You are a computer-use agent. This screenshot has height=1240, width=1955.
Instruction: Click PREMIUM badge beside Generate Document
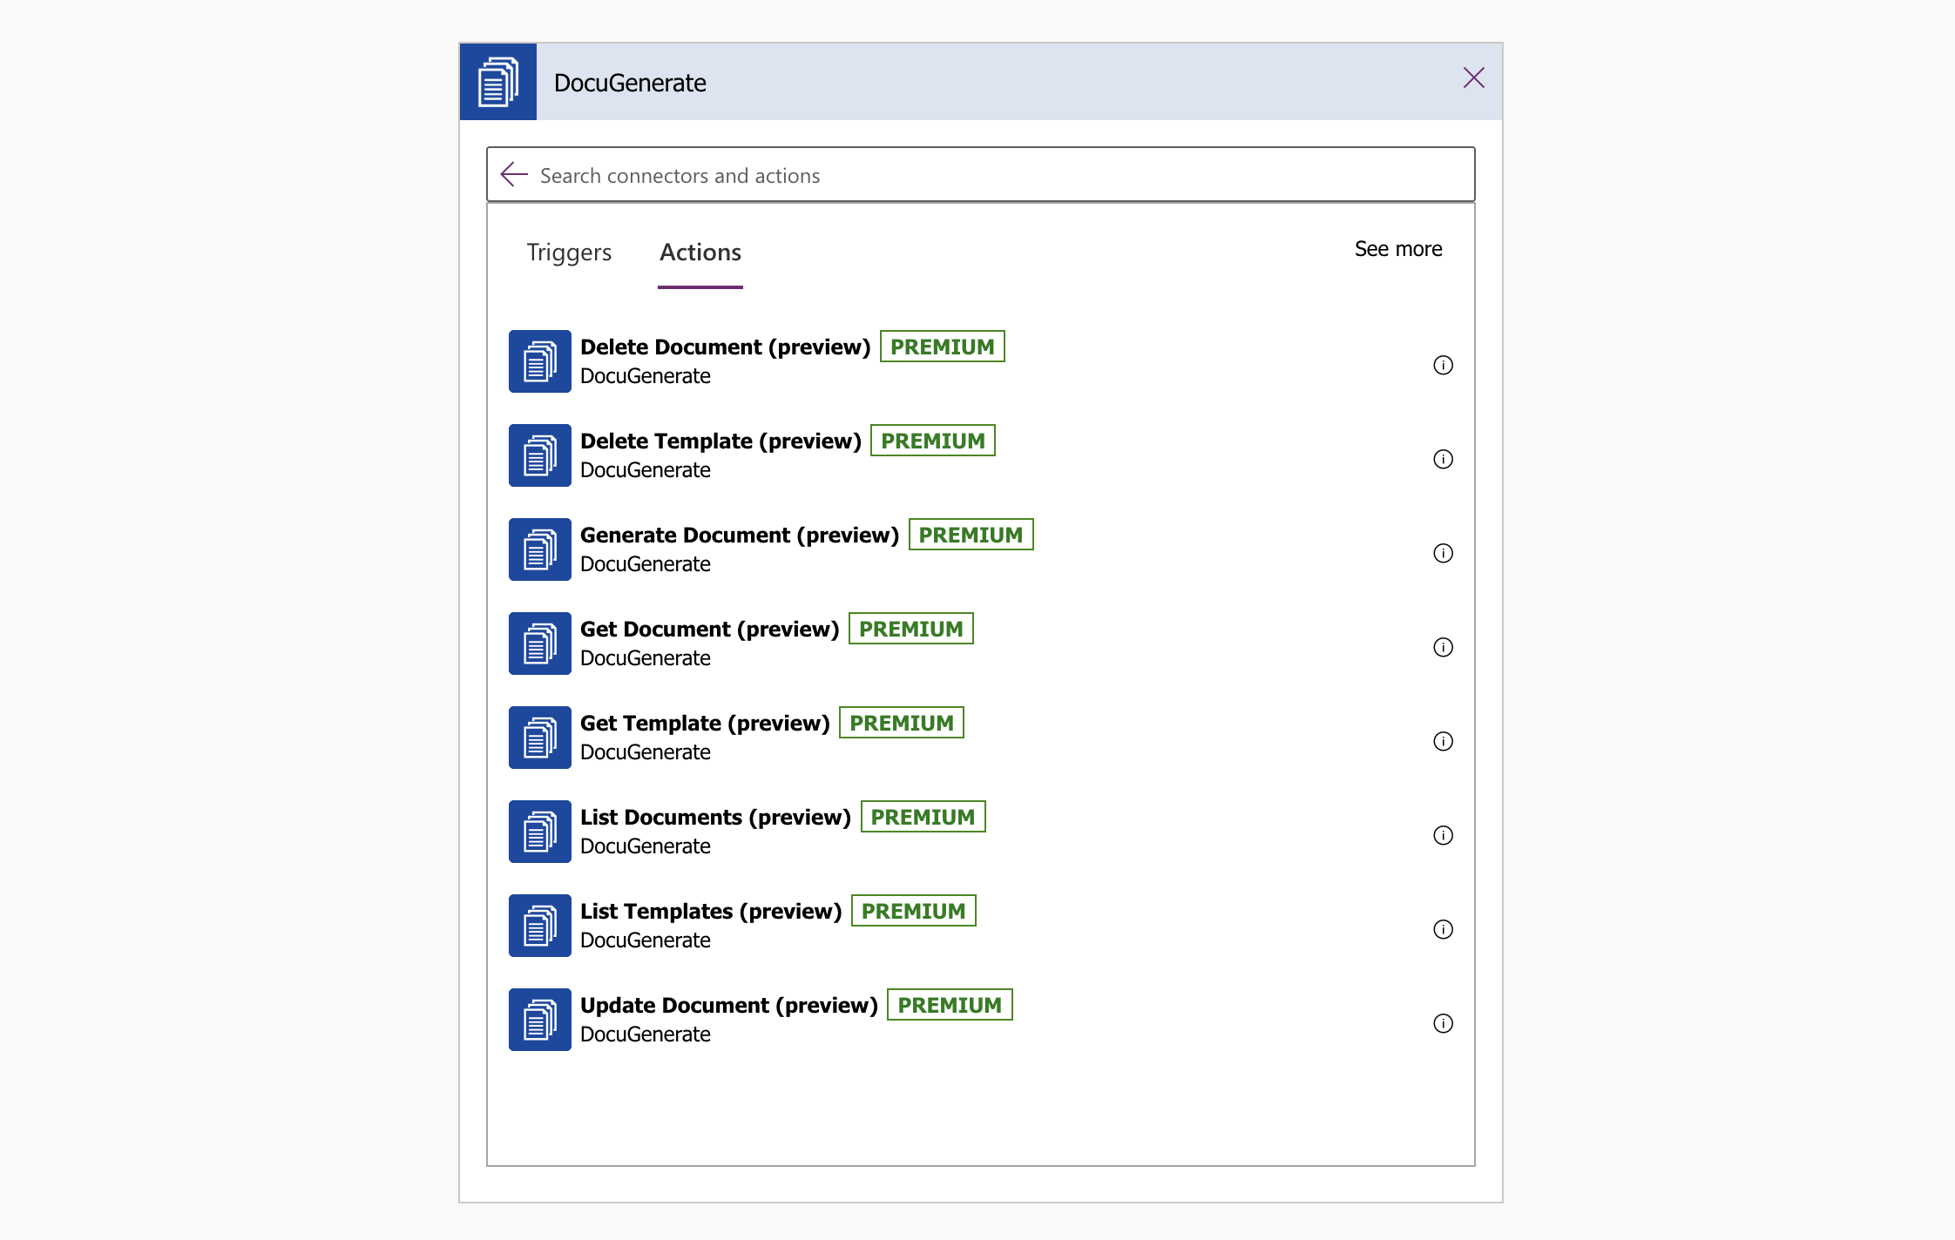click(x=971, y=535)
